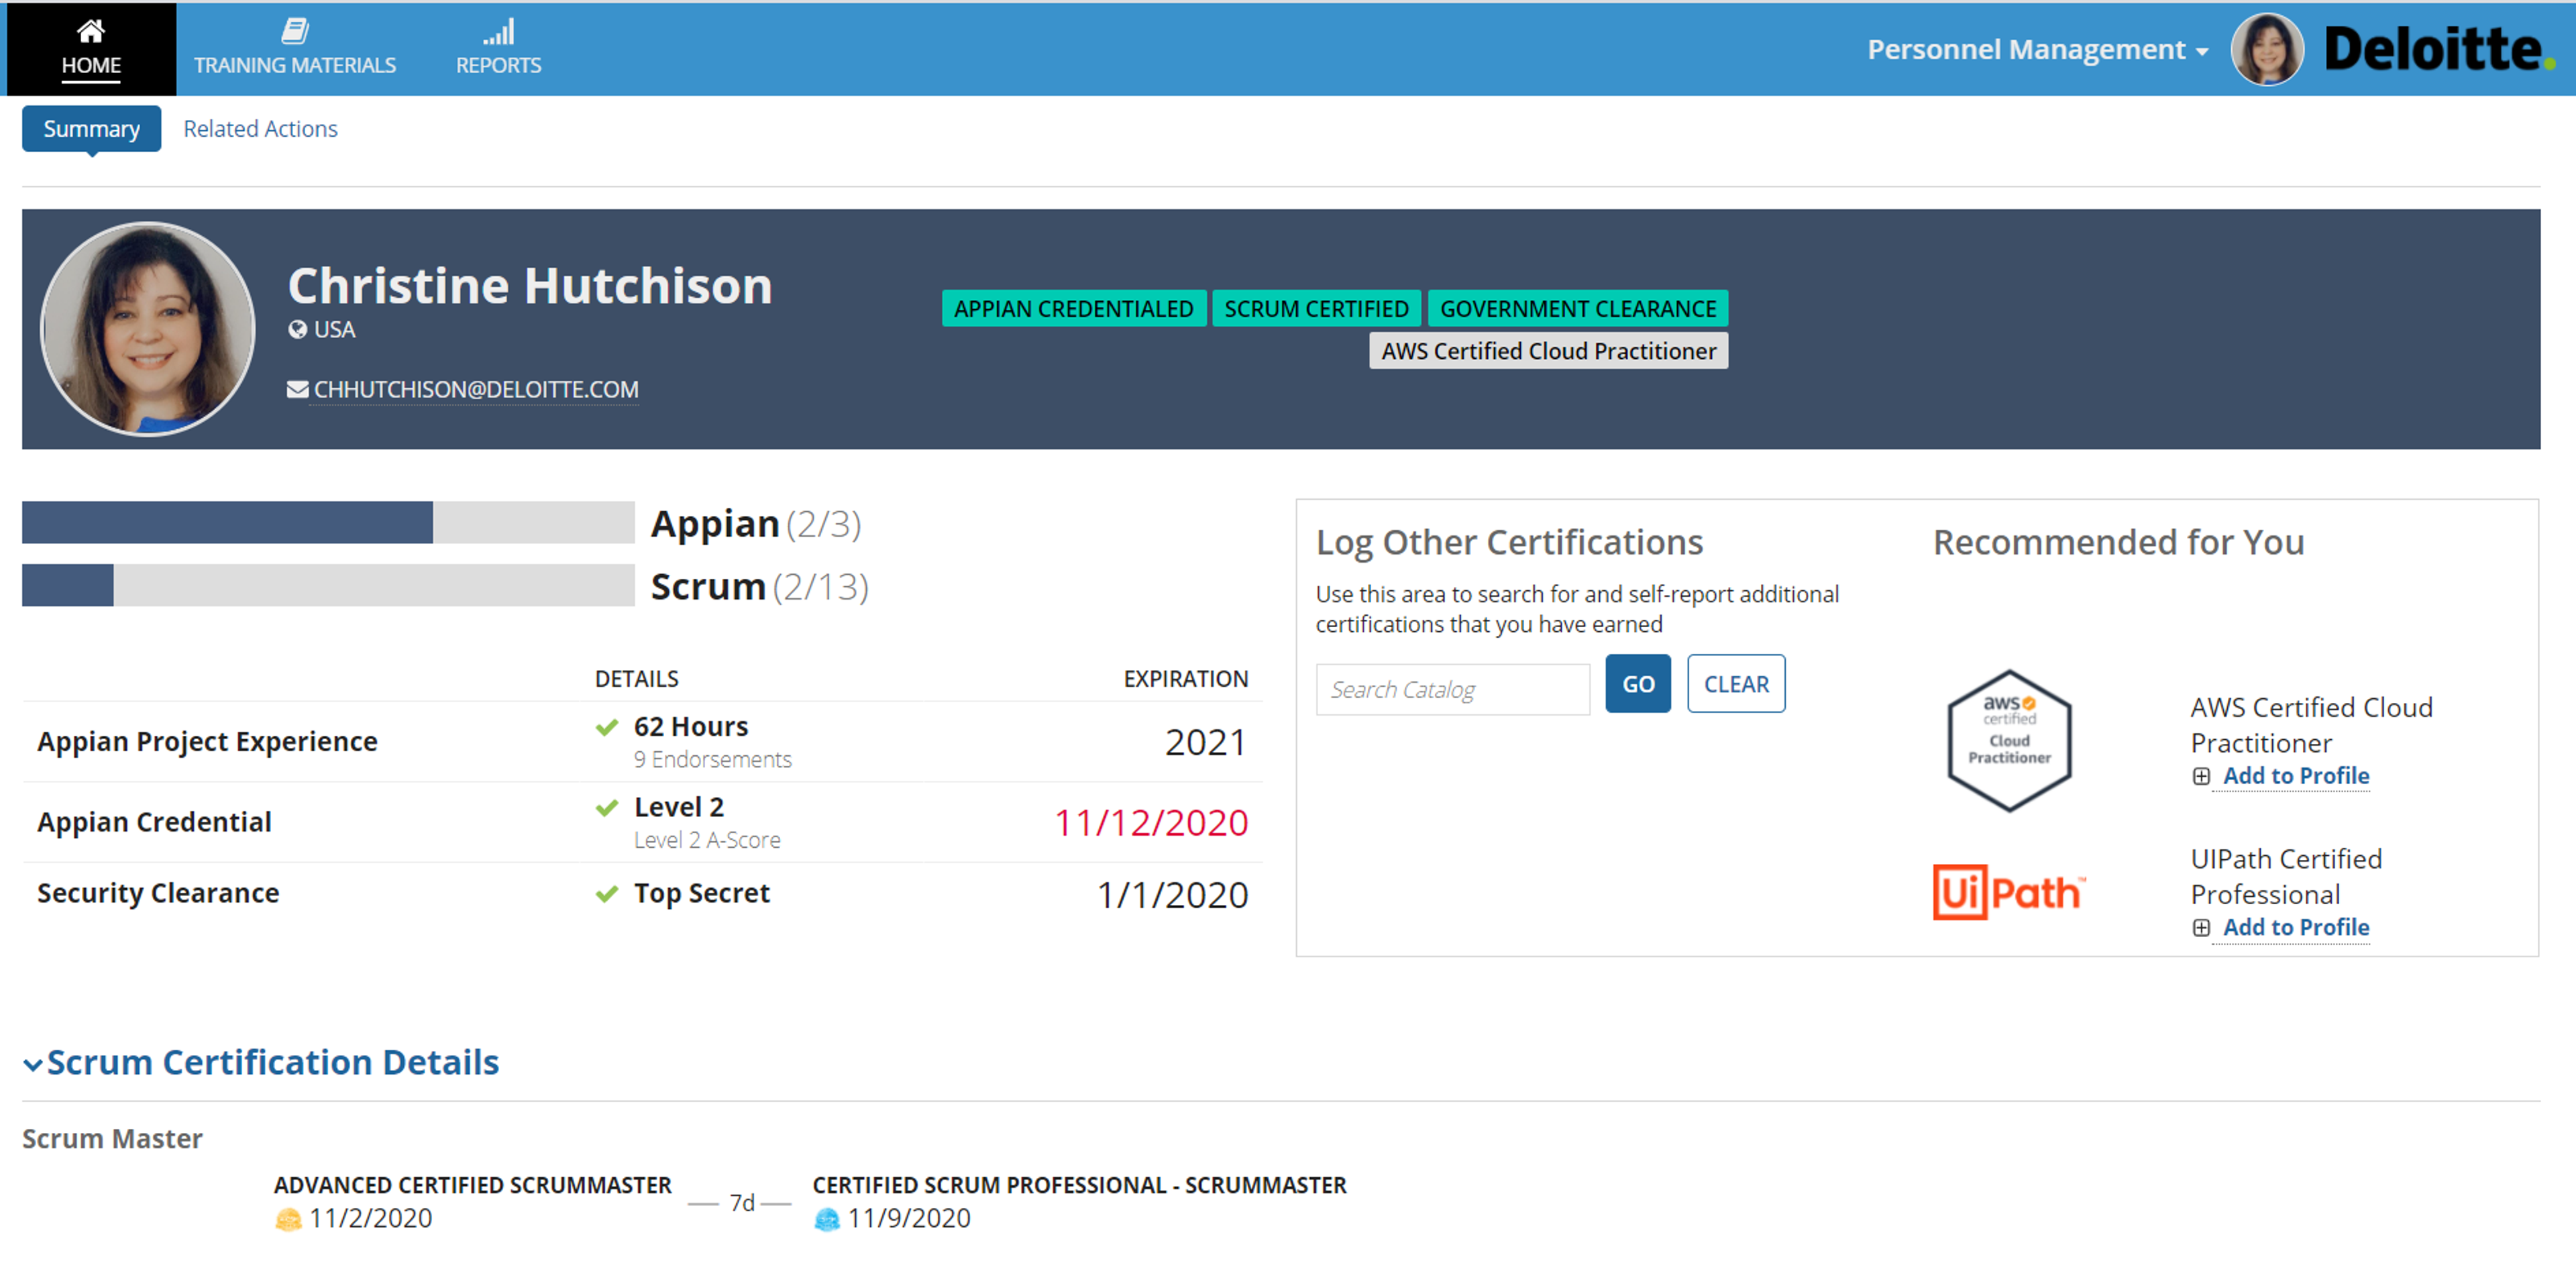
Task: Click Christine Hutchison's large profile photo
Action: click(x=148, y=329)
